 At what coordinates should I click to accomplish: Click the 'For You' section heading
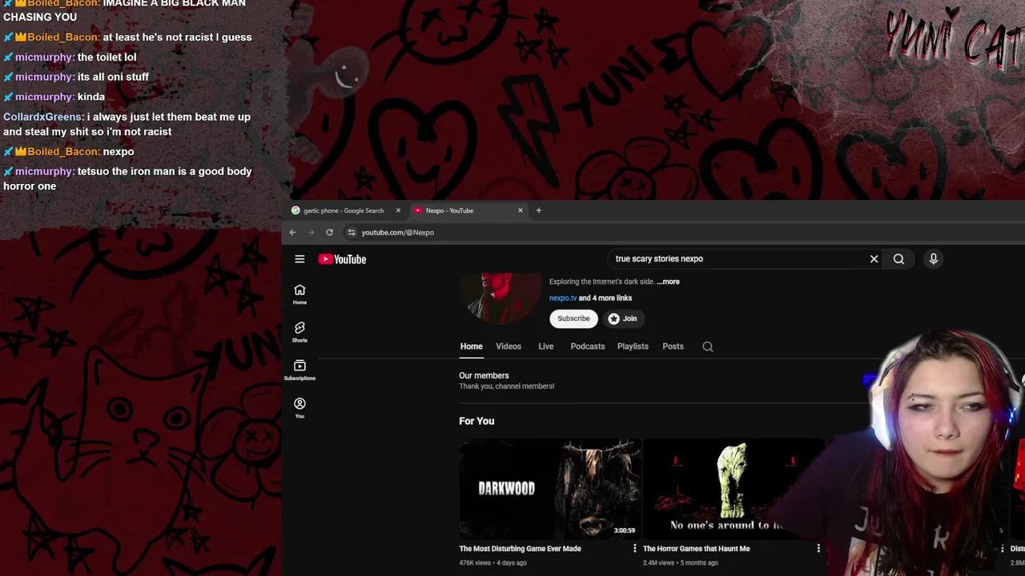[476, 421]
